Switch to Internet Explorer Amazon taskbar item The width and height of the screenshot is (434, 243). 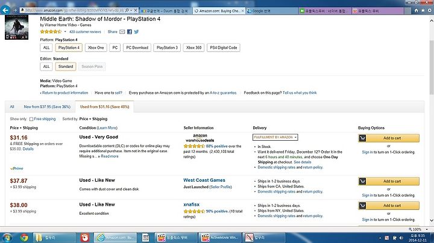pos(115,238)
